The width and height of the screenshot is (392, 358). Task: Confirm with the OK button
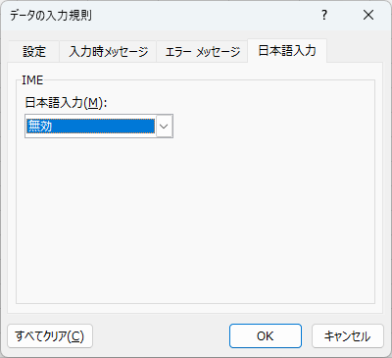266,336
